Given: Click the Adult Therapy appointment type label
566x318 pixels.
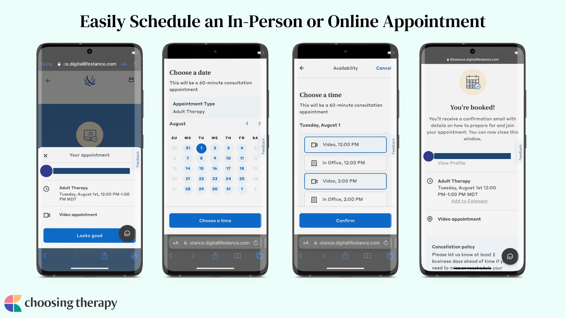Looking at the screenshot, I should (x=189, y=111).
